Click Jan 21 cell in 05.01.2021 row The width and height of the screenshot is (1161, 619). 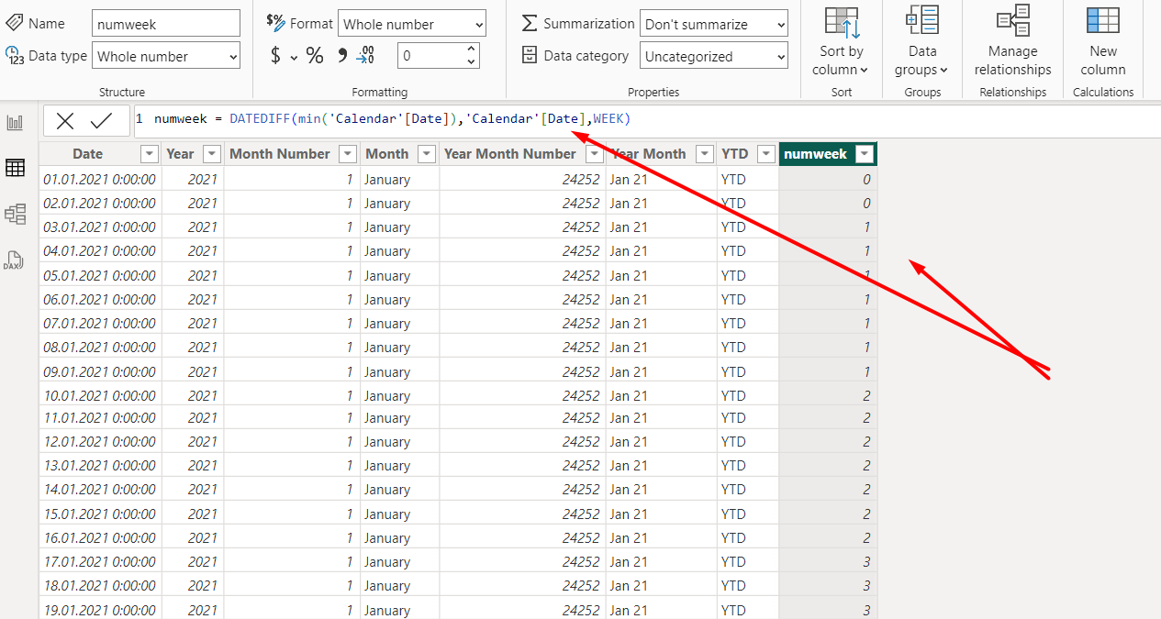(x=661, y=275)
